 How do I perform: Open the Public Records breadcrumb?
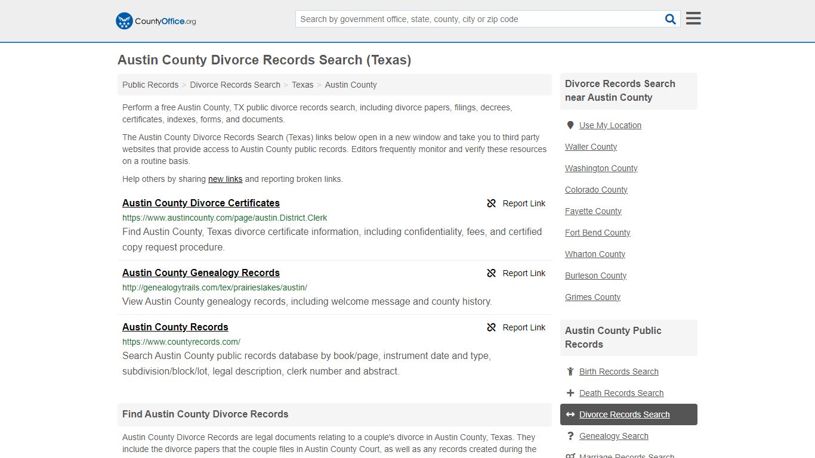tap(150, 85)
